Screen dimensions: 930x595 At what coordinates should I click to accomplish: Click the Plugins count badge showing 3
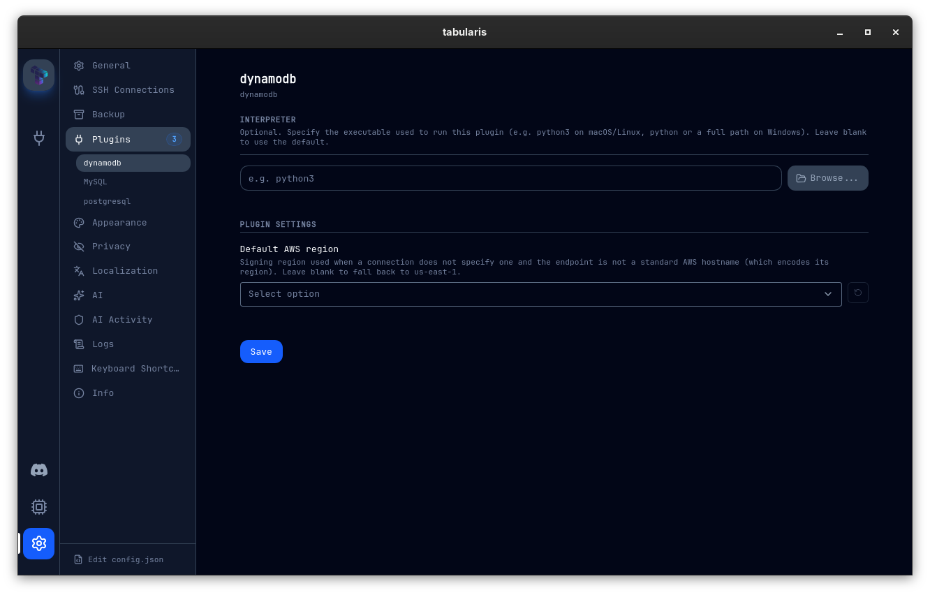[x=174, y=140]
